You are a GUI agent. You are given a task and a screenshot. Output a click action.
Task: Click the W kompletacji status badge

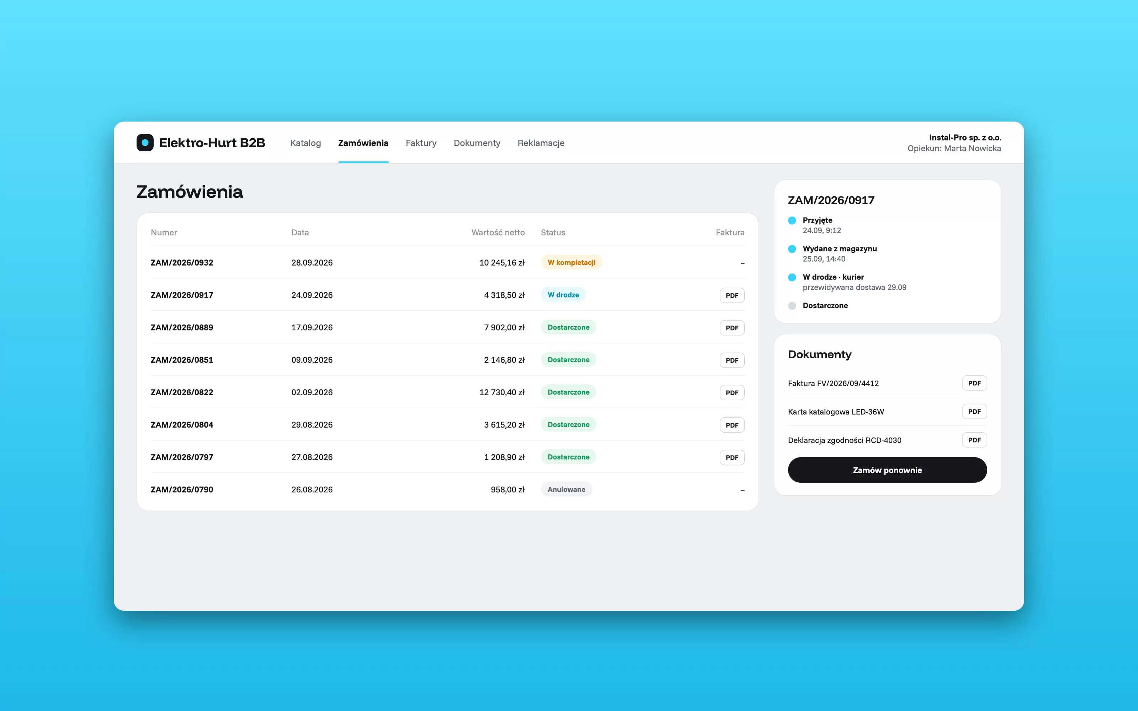pos(571,262)
